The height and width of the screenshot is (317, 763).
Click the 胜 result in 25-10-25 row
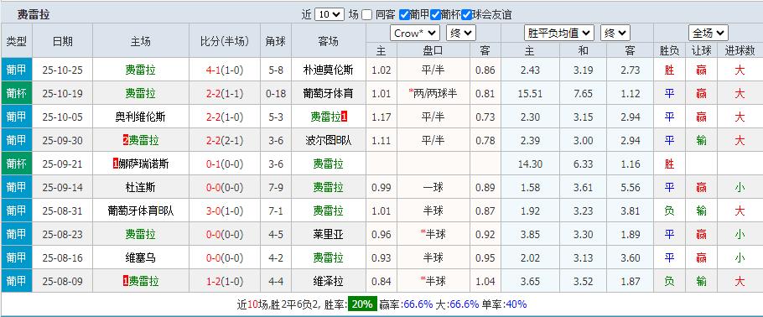pos(669,70)
